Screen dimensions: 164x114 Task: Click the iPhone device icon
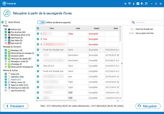pyautogui.click(x=6, y=22)
